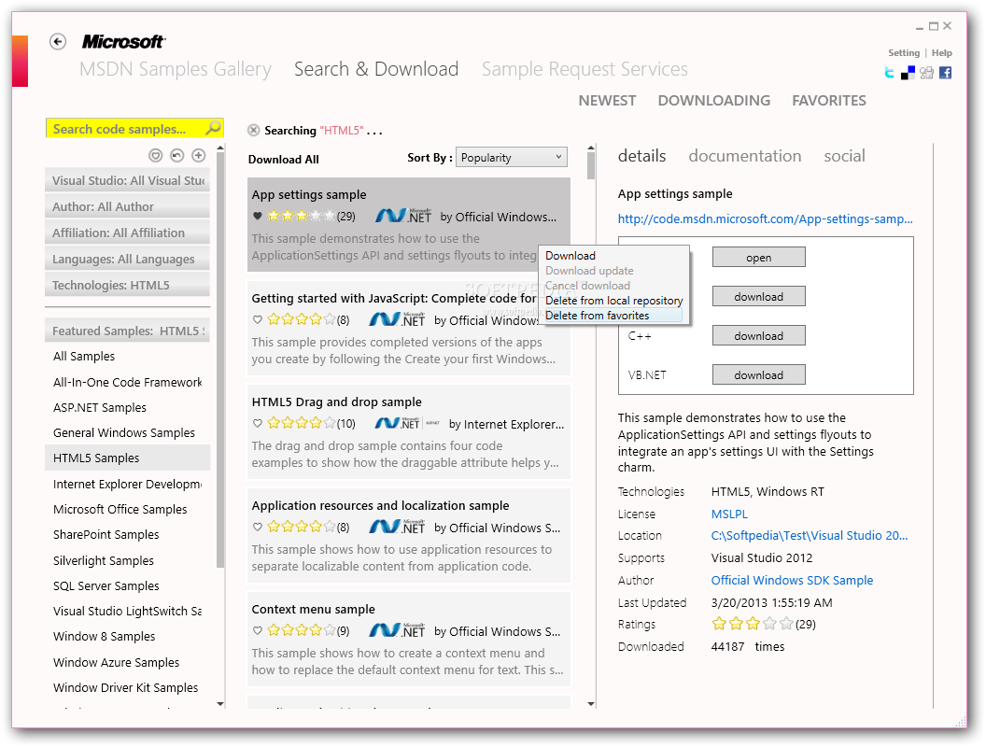
Task: Toggle favorite heart on Application resources and localization
Action: 257,527
